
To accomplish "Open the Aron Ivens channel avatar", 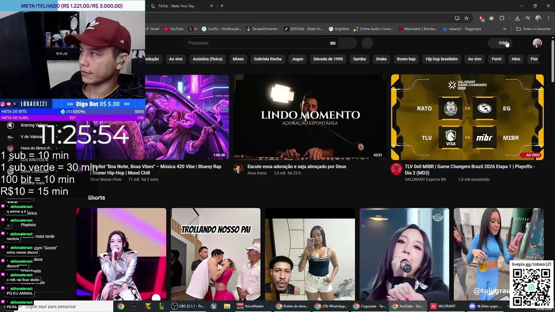I will [x=238, y=169].
